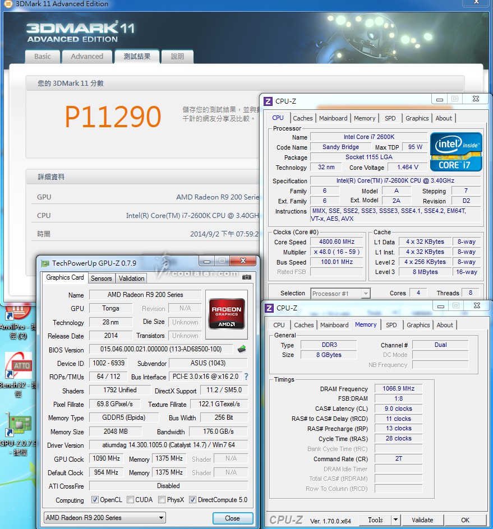Close the lower CPU-Z Memory window
Screen dimensions: 493x529
coord(477,305)
